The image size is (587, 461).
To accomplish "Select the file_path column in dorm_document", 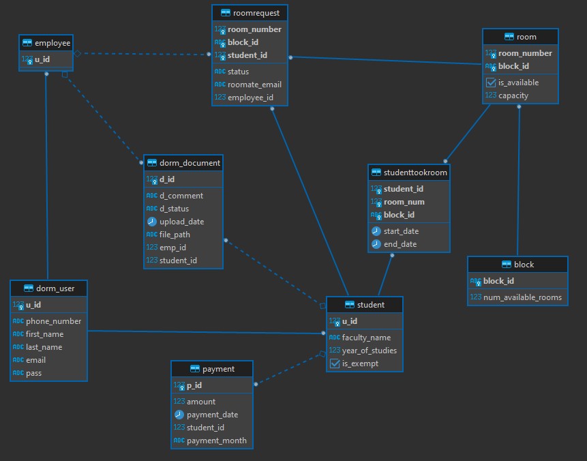I will click(x=175, y=235).
